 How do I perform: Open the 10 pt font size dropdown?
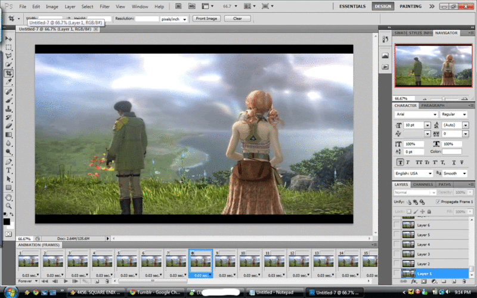coord(427,125)
